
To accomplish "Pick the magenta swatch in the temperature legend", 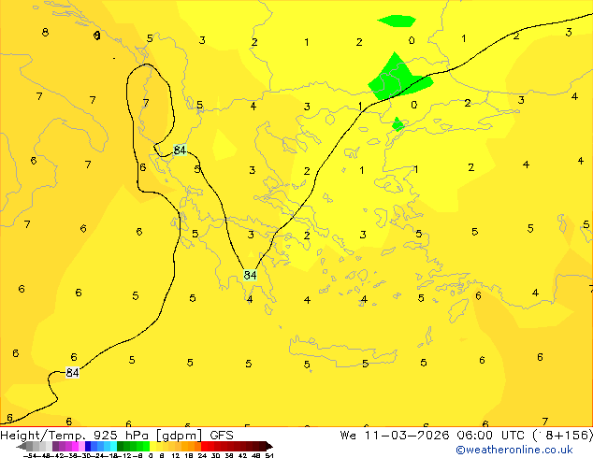I will click(75, 446).
